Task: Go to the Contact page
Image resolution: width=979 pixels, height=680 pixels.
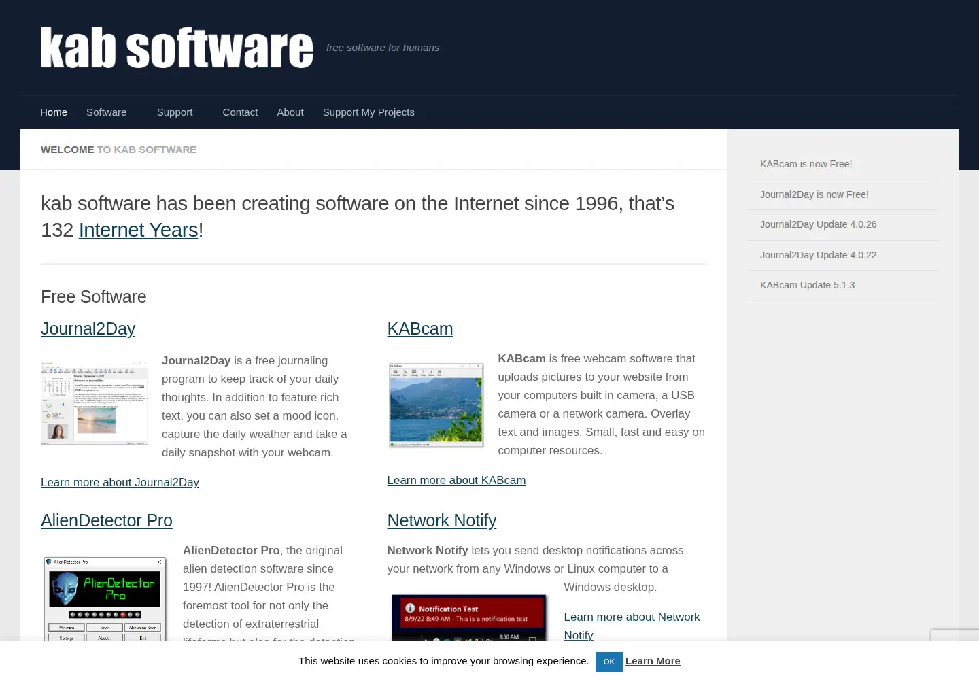Action: tap(240, 112)
